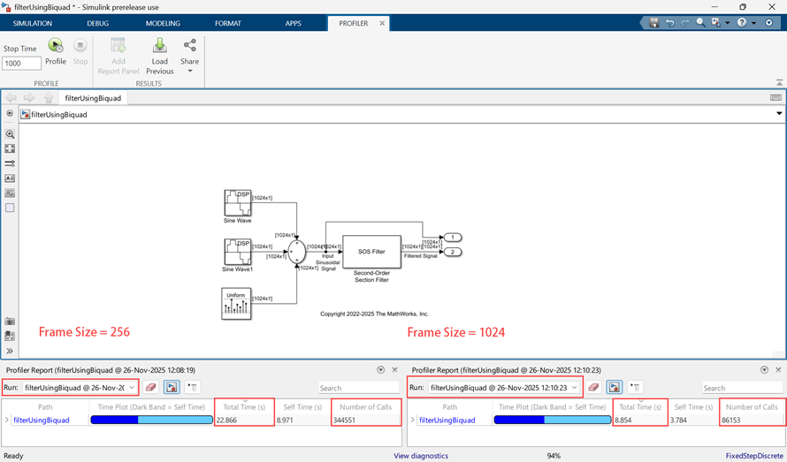This screenshot has width=787, height=462.
Task: Click the eraser icon in right report
Action: pos(593,387)
